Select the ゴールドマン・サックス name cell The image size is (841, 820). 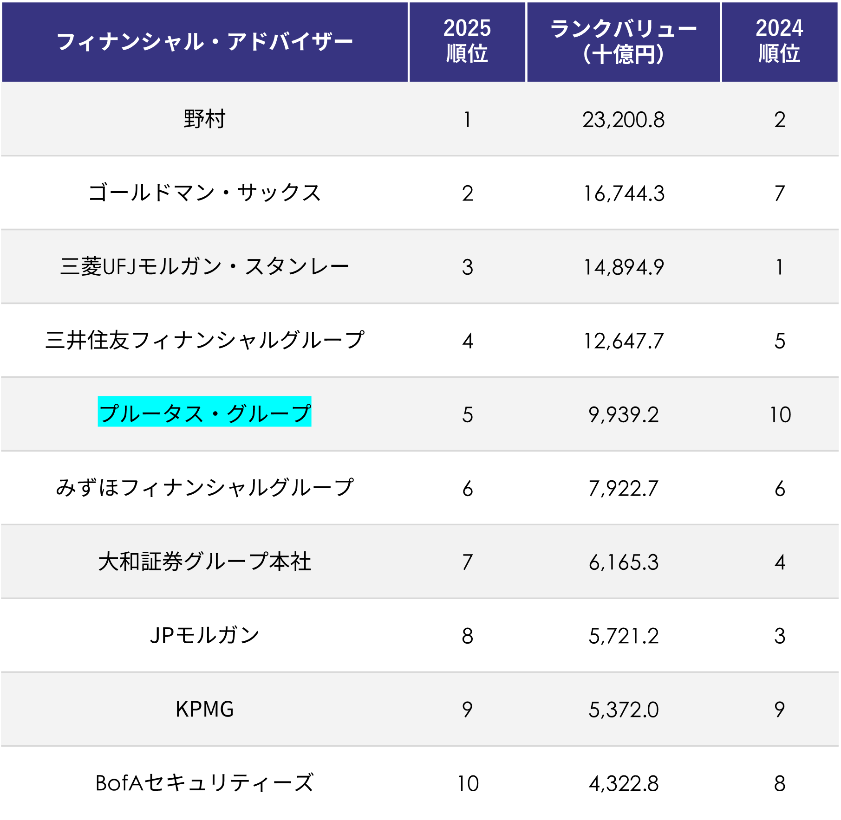pyautogui.click(x=204, y=193)
